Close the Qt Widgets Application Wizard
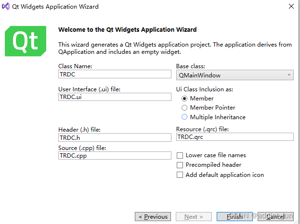The height and width of the screenshot is (224, 300). 291,6
